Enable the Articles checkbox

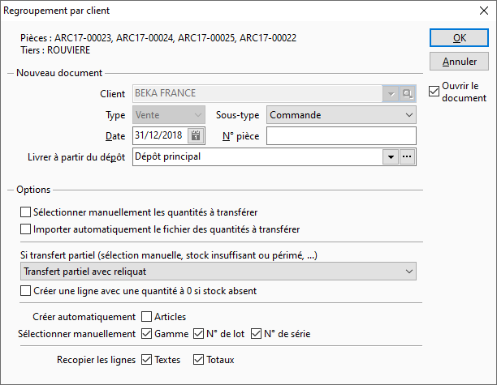pyautogui.click(x=146, y=317)
